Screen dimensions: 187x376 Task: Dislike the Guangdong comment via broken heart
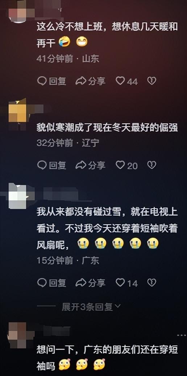click(x=151, y=283)
